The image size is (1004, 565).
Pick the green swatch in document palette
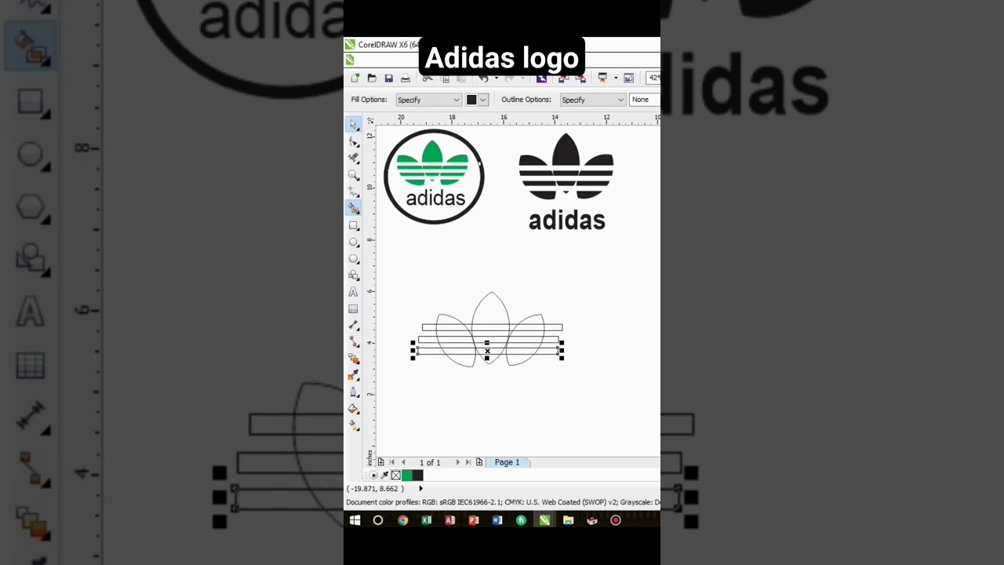[x=407, y=475]
